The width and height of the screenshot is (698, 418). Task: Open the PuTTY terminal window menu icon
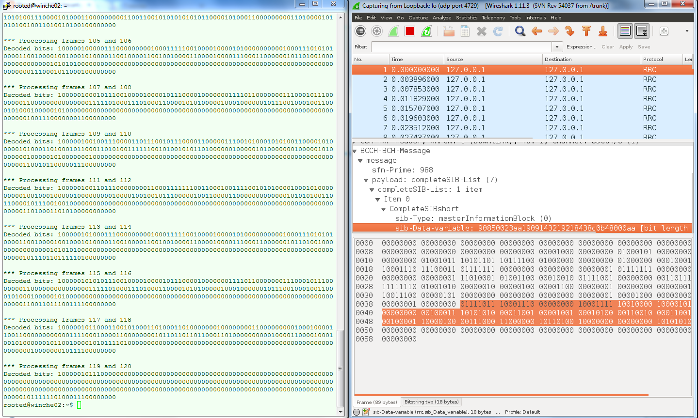click(x=6, y=5)
